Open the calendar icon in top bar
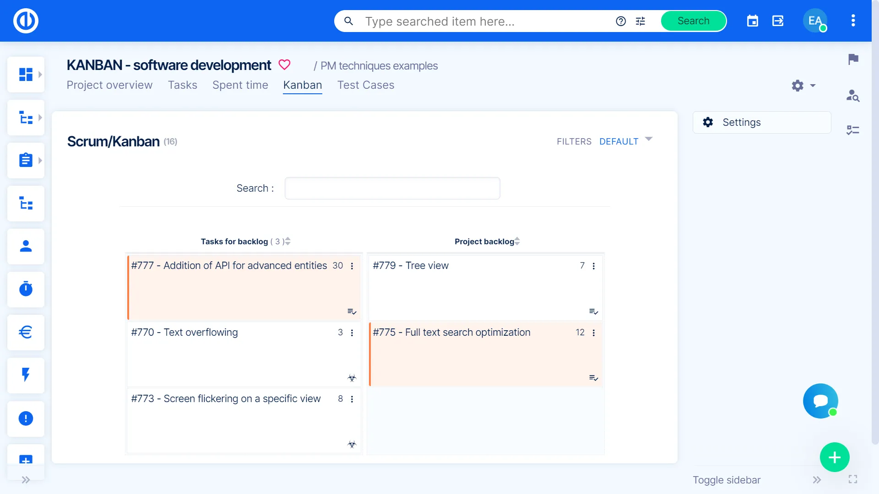Image resolution: width=879 pixels, height=494 pixels. tap(752, 21)
